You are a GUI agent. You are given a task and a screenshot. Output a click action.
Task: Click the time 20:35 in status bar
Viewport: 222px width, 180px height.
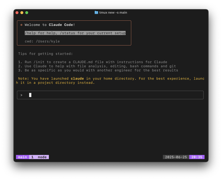coord(197,157)
